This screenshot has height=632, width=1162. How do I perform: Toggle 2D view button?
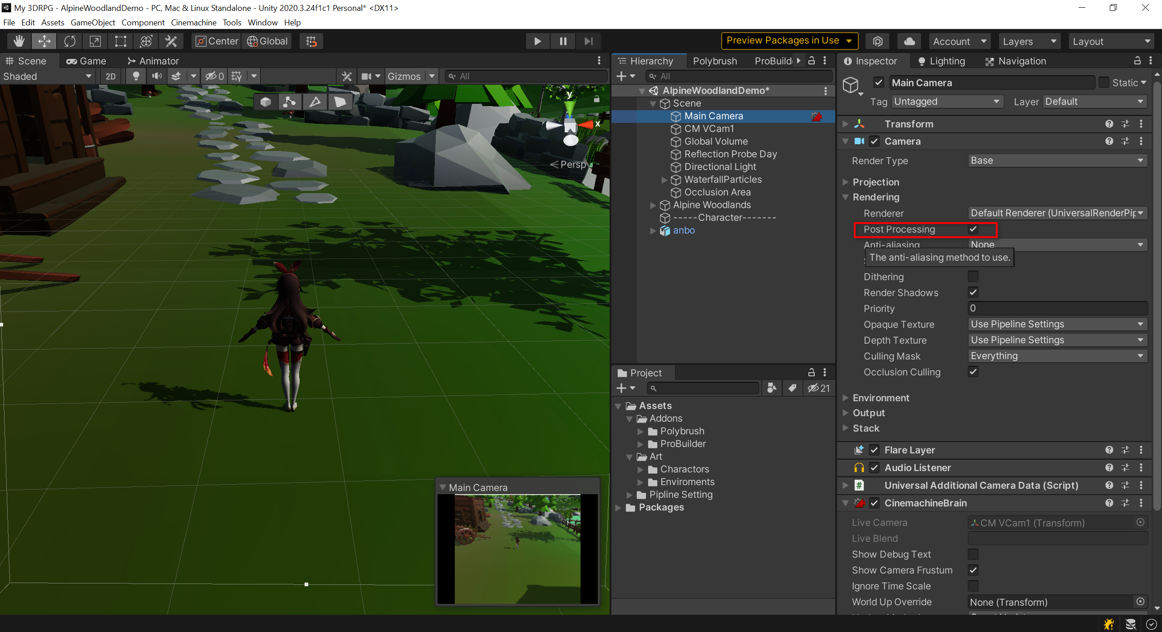coord(110,76)
